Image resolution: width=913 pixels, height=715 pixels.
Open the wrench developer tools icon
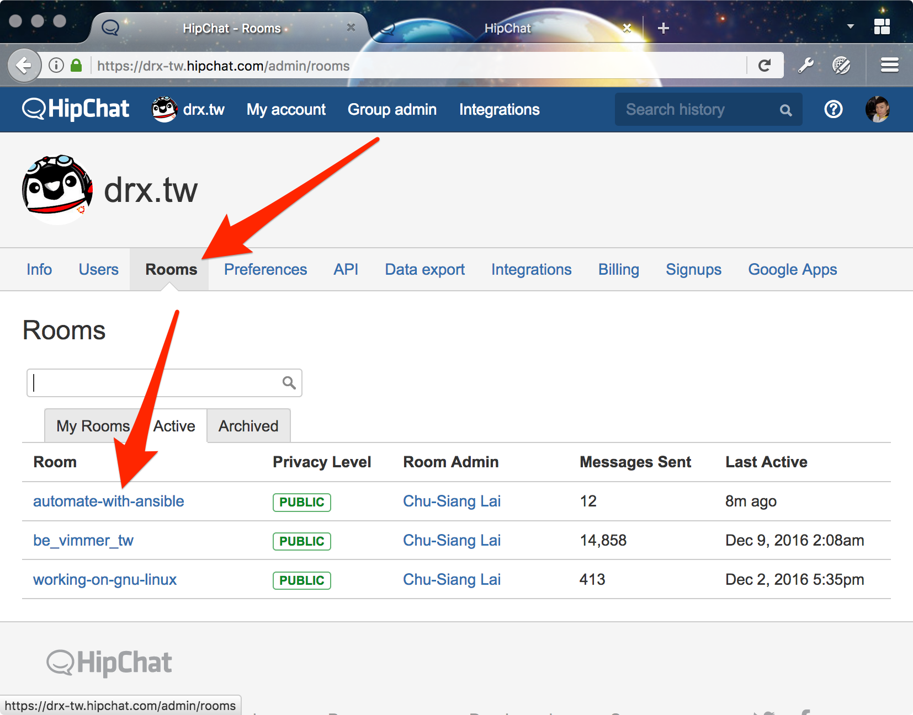click(806, 66)
